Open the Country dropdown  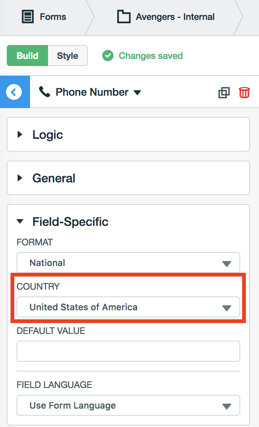(128, 307)
